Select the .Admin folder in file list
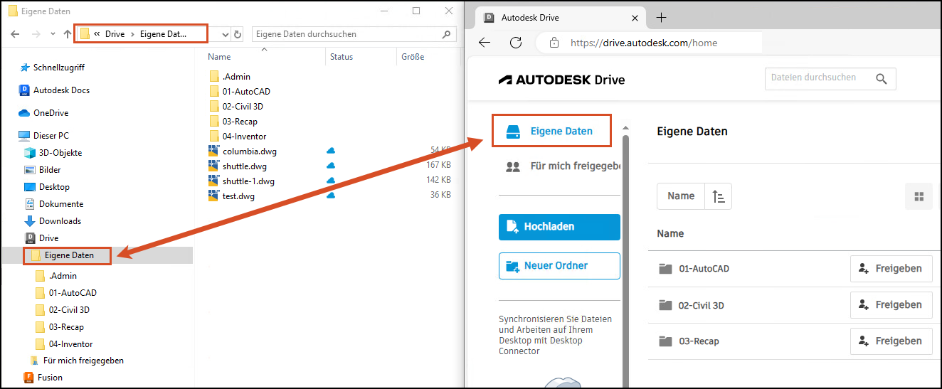Image resolution: width=942 pixels, height=389 pixels. (230, 77)
